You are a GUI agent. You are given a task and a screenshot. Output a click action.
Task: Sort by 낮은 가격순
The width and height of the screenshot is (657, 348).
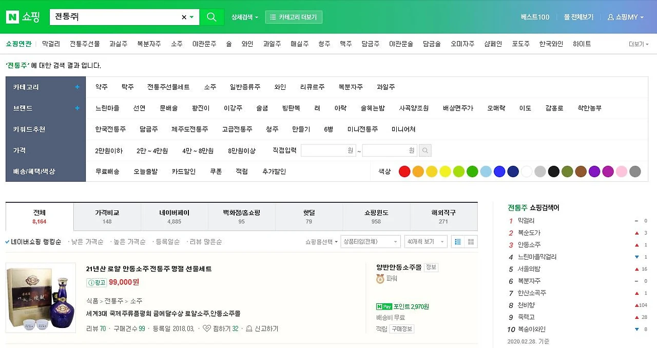(86, 242)
